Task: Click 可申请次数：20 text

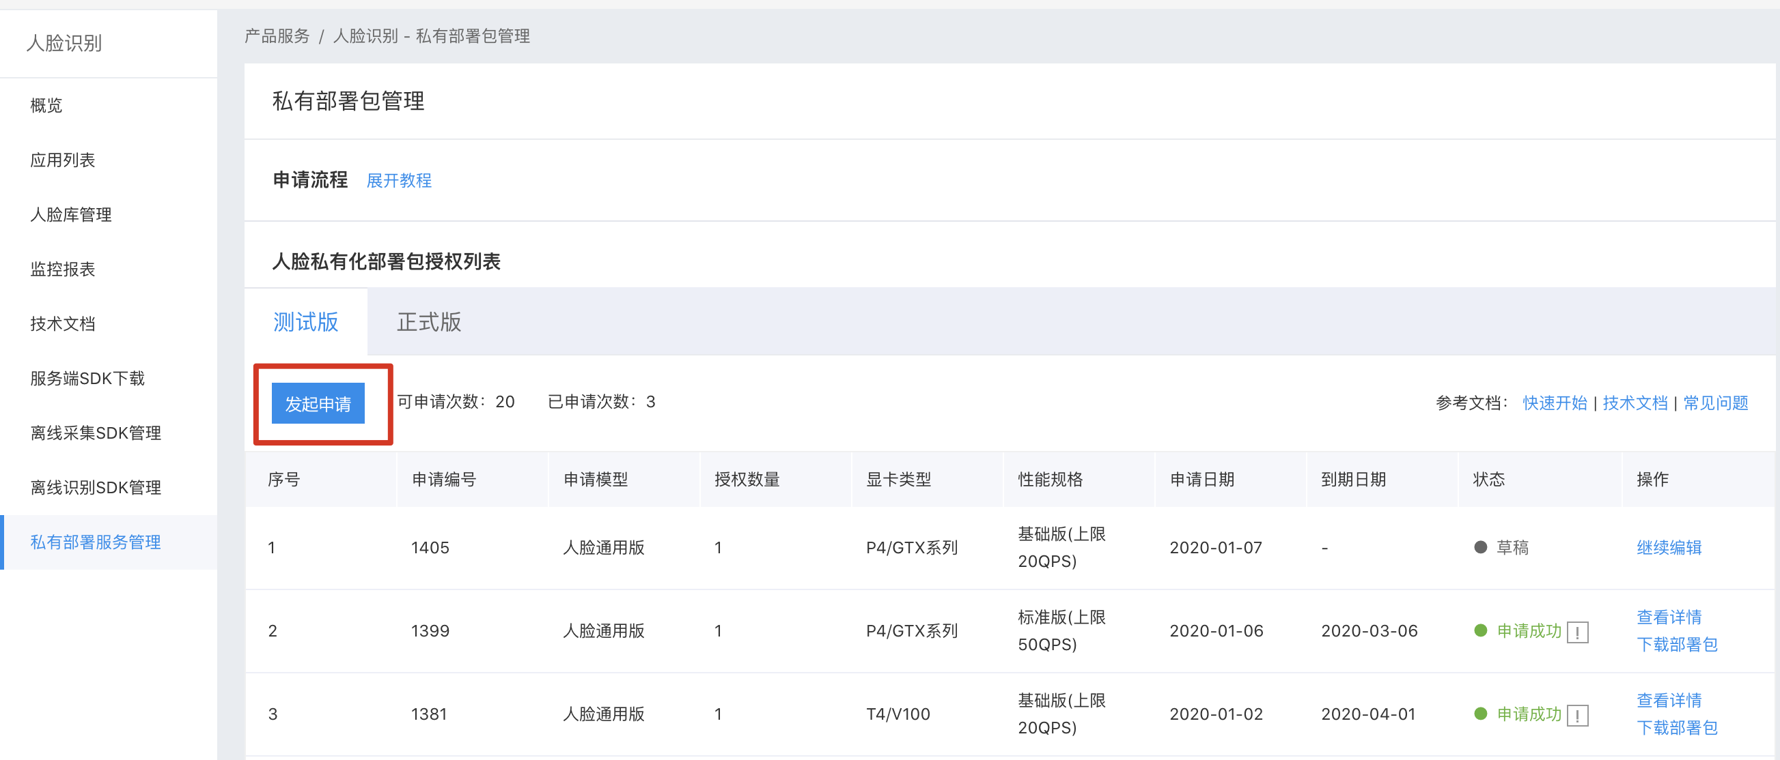Action: tap(456, 402)
